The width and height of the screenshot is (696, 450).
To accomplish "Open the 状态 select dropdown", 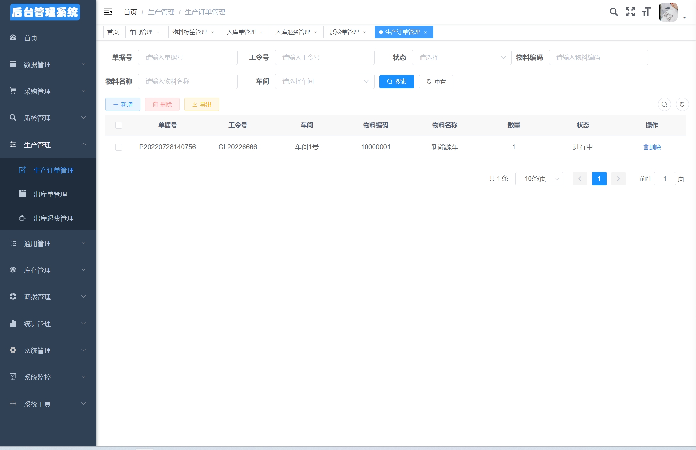I will [x=461, y=57].
